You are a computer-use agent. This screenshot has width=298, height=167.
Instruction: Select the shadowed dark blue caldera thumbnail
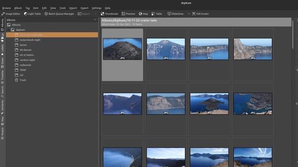(122, 103)
